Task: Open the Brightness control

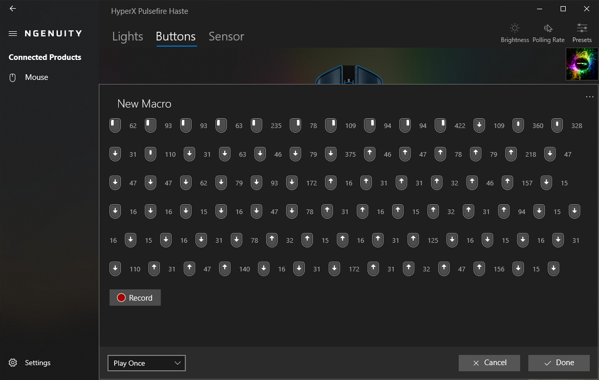Action: pos(515,33)
